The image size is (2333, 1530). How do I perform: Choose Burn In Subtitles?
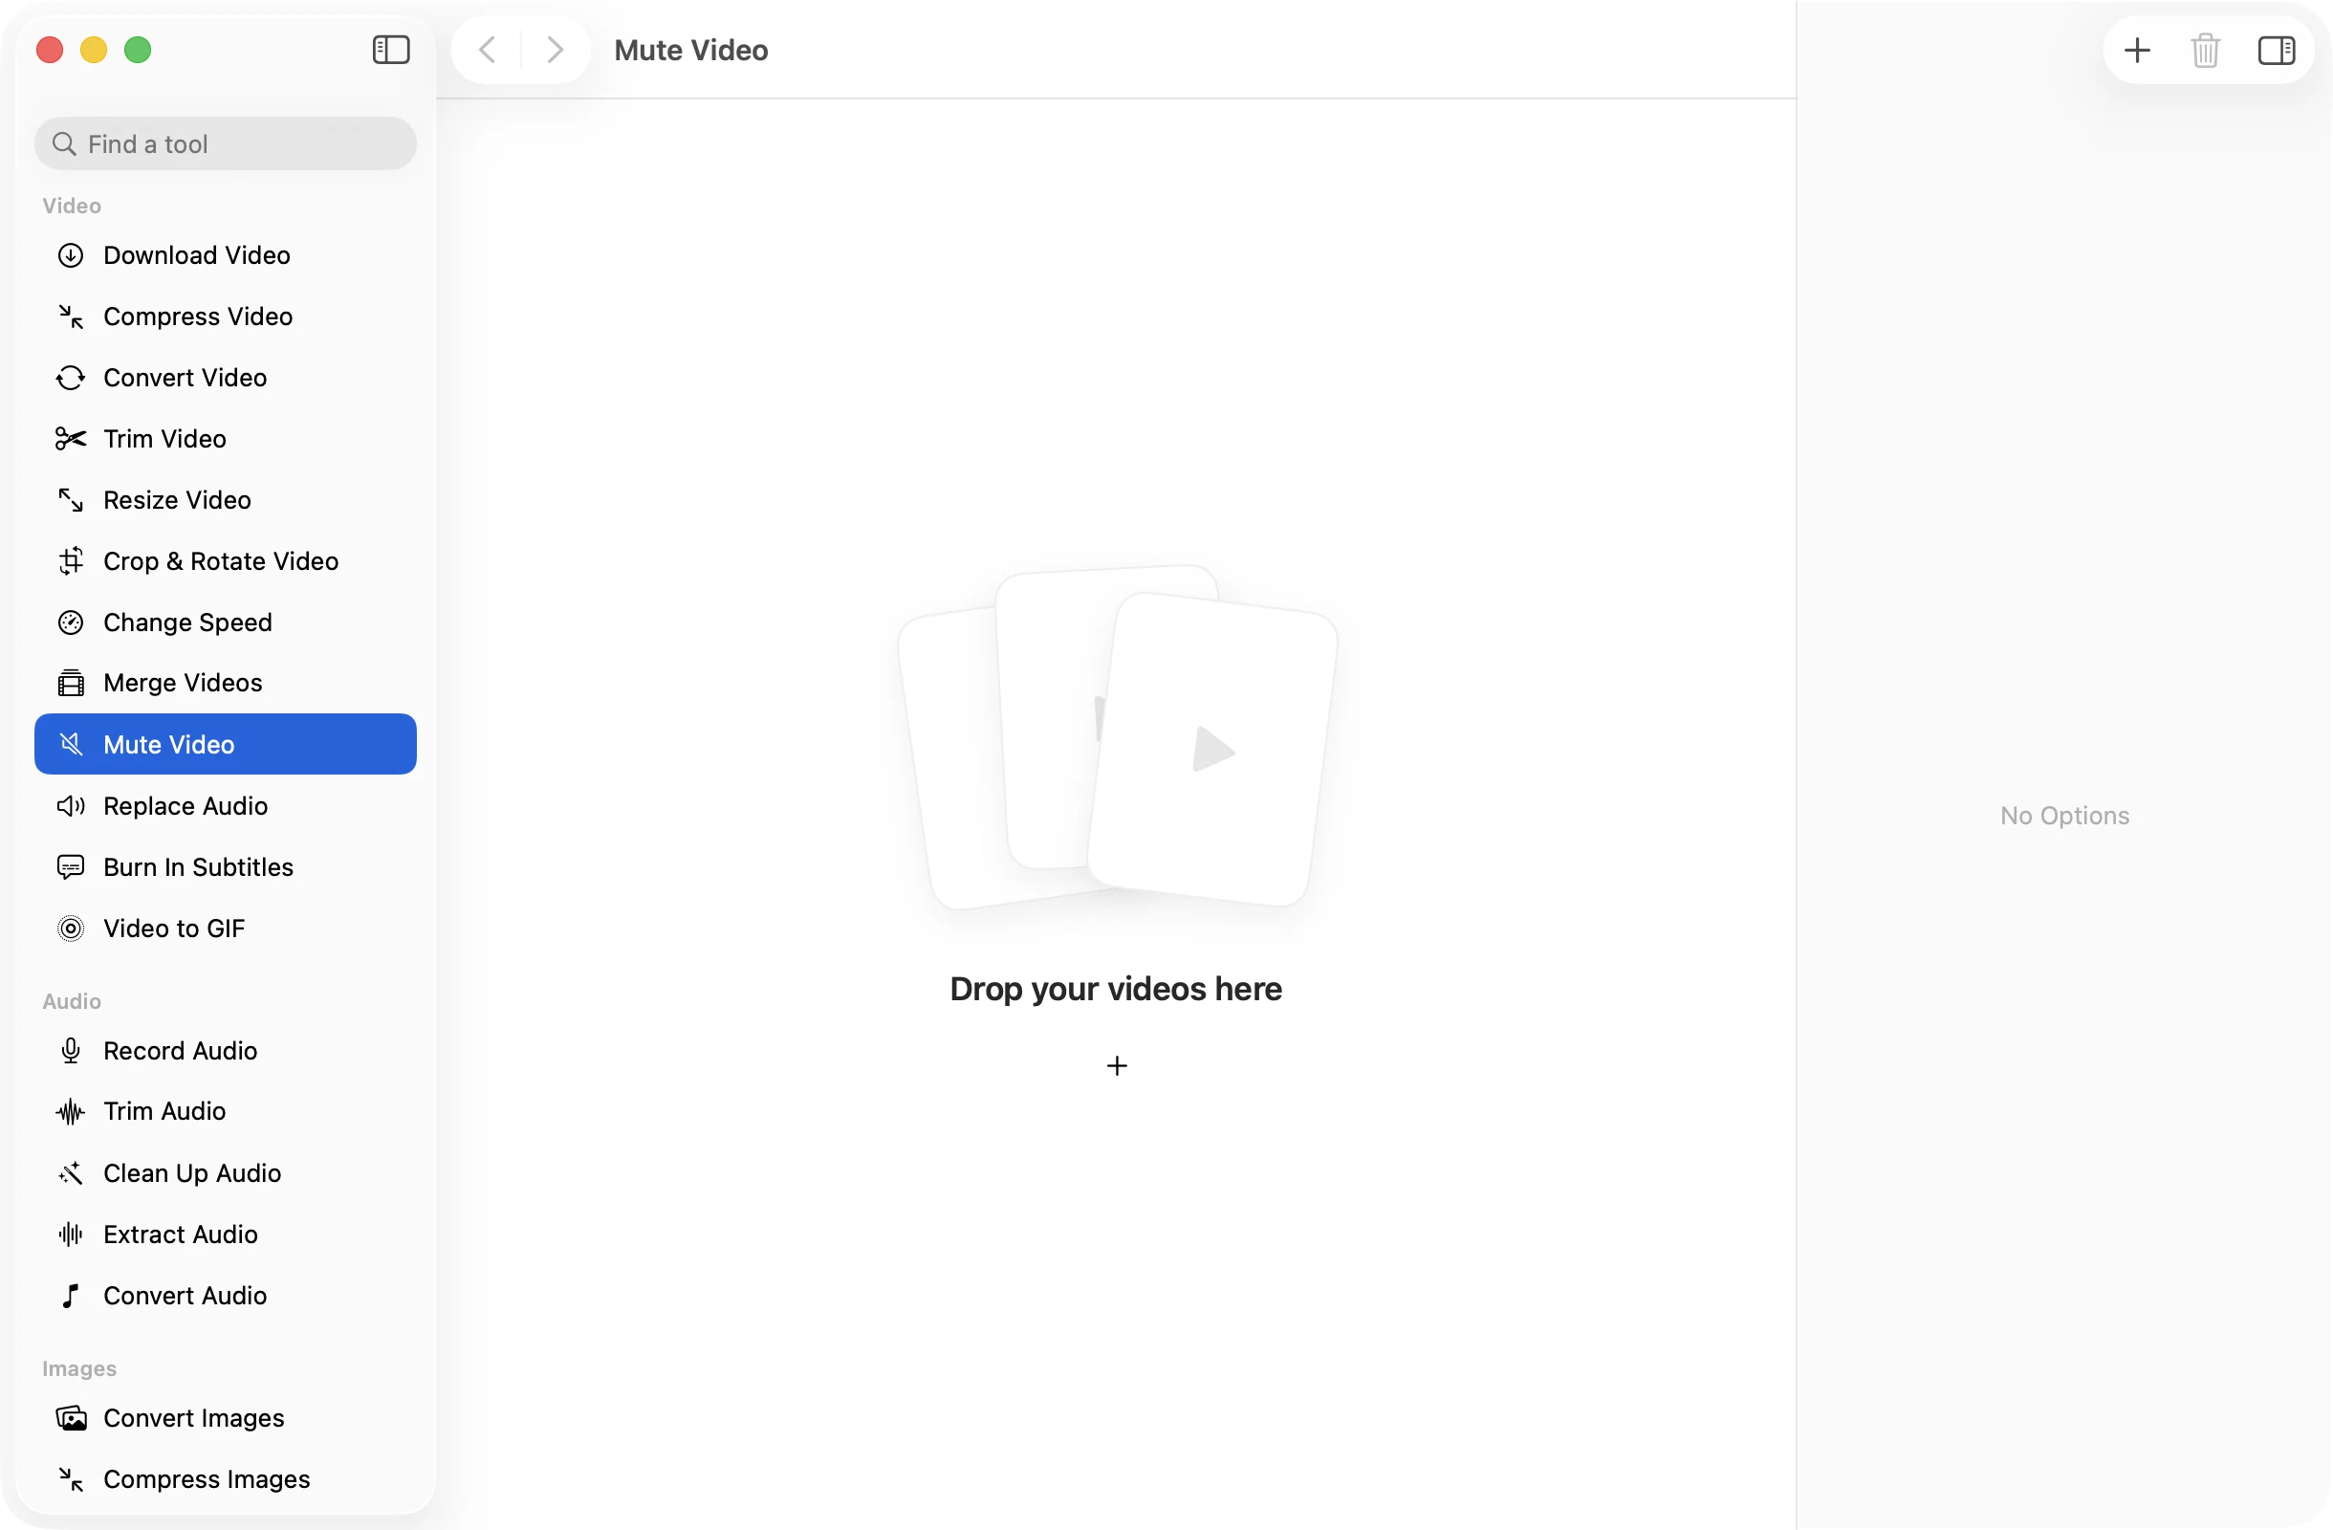point(226,866)
